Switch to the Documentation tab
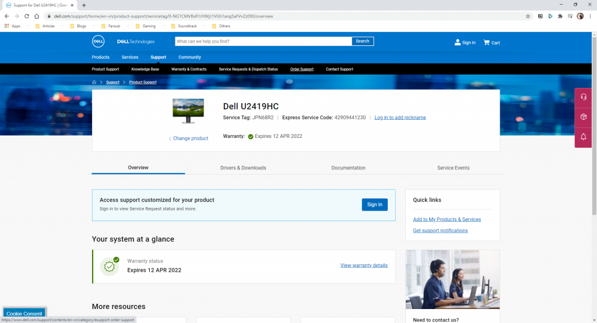The width and height of the screenshot is (597, 323). tap(349, 168)
